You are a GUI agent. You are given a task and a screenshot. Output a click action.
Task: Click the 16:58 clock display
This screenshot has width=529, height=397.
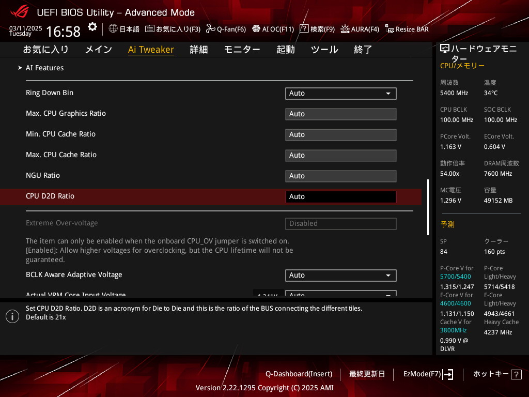point(63,32)
